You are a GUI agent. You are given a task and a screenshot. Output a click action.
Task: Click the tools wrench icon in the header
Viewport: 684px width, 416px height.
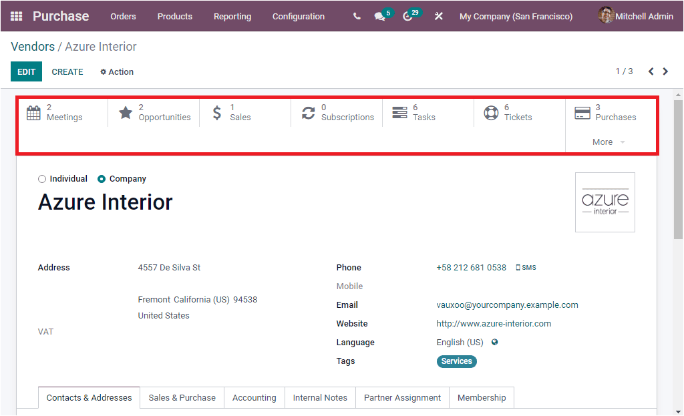click(438, 15)
